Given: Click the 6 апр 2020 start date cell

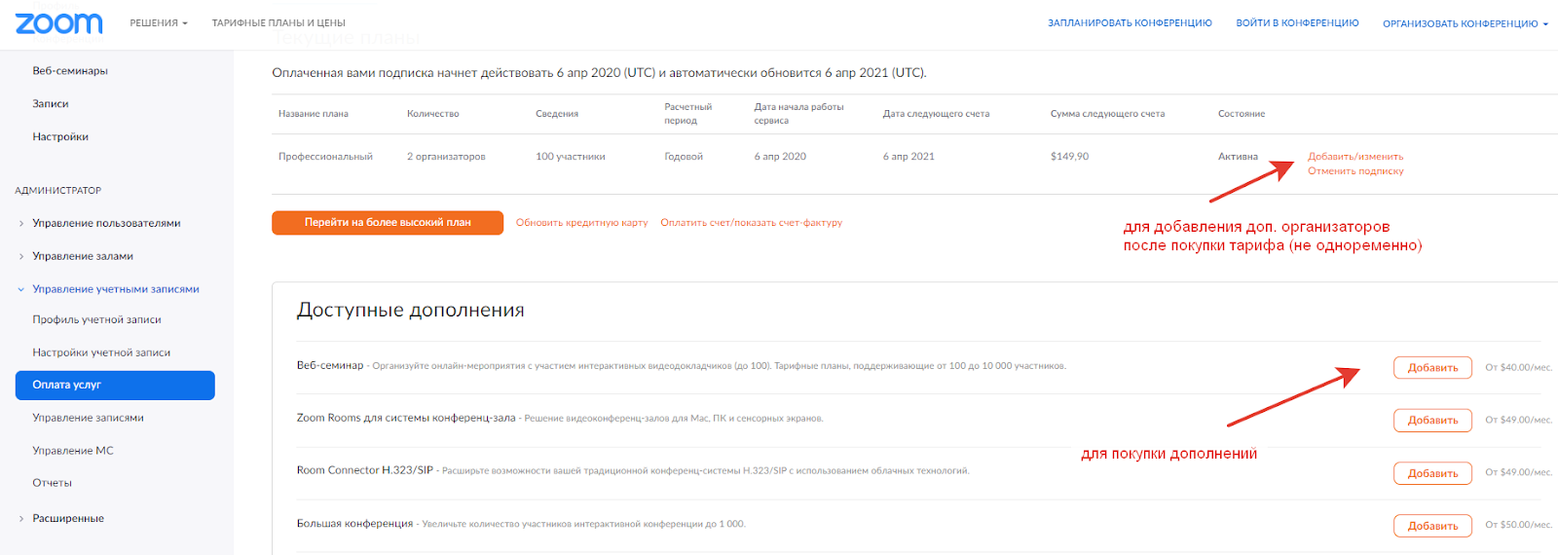Looking at the screenshot, I should [x=780, y=157].
